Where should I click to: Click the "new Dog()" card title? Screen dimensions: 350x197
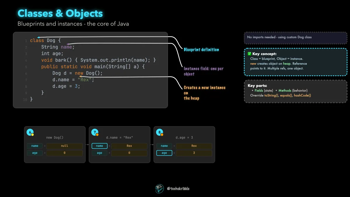click(x=55, y=137)
